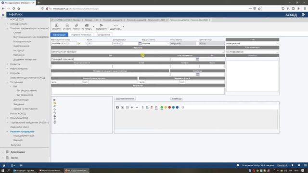Reload the page with the browser refresh icon
Screen dimensions: 308x173
coord(13,9)
